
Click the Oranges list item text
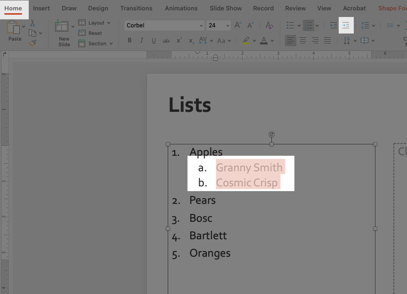pos(210,253)
